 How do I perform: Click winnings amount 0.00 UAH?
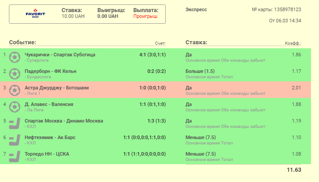pyautogui.click(x=108, y=16)
